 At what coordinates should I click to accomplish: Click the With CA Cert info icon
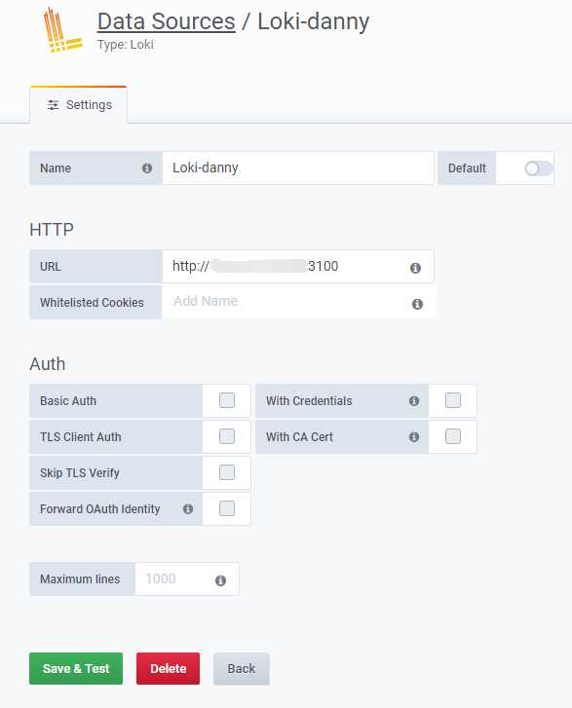[x=414, y=436]
